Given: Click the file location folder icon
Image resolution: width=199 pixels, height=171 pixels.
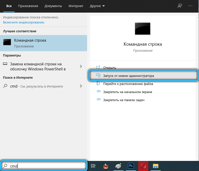Looking at the screenshot, I should click(x=98, y=83).
